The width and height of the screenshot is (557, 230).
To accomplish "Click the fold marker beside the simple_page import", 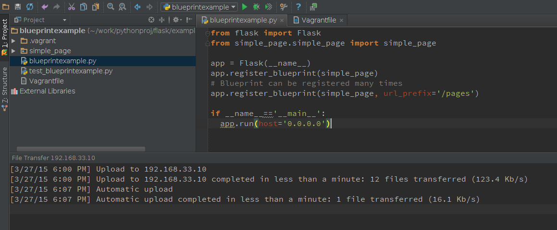I will tap(208, 43).
